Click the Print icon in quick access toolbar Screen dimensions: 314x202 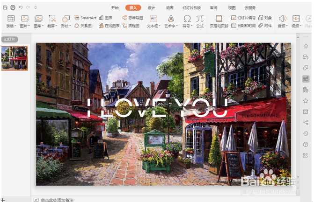13,7
